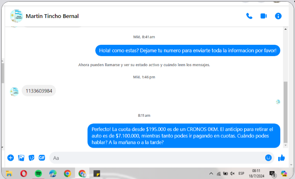Open clock and date 18/7/2024
The image size is (295, 179).
[256, 174]
